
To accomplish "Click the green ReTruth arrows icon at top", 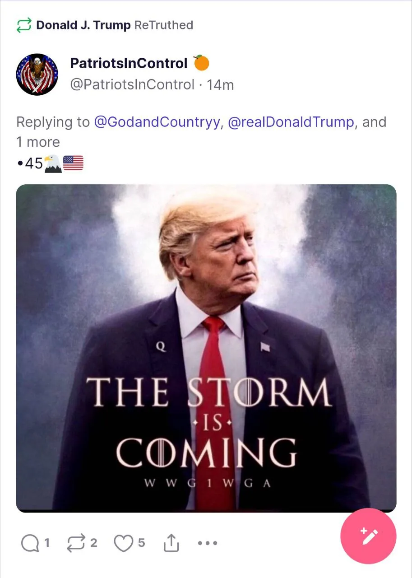I will tap(24, 25).
